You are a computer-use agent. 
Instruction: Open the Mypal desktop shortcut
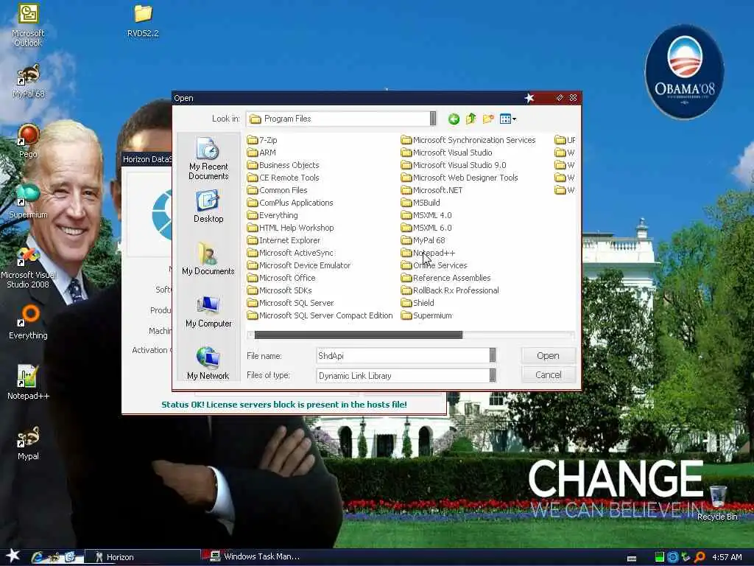pos(29,443)
